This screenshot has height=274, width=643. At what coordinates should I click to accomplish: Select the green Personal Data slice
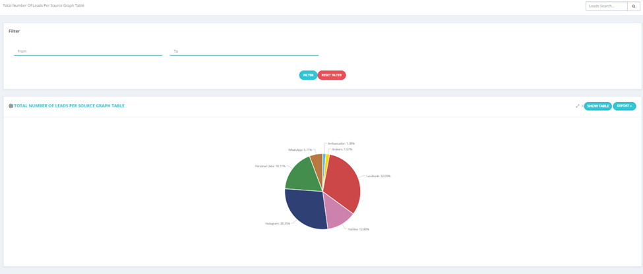point(304,174)
